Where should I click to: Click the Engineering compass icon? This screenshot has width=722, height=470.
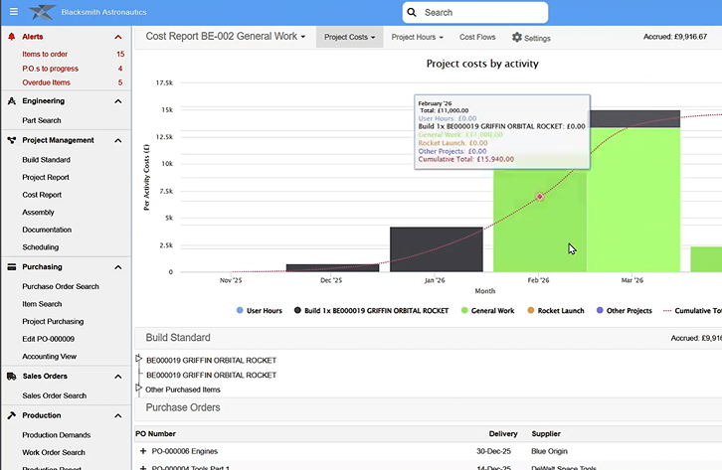12,100
